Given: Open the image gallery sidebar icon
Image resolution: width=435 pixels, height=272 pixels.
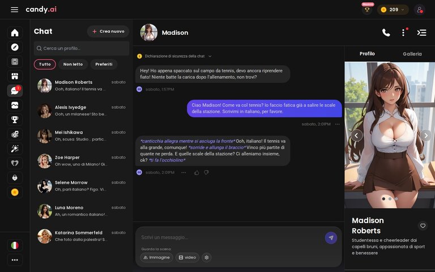Looking at the screenshot, I should (15, 105).
